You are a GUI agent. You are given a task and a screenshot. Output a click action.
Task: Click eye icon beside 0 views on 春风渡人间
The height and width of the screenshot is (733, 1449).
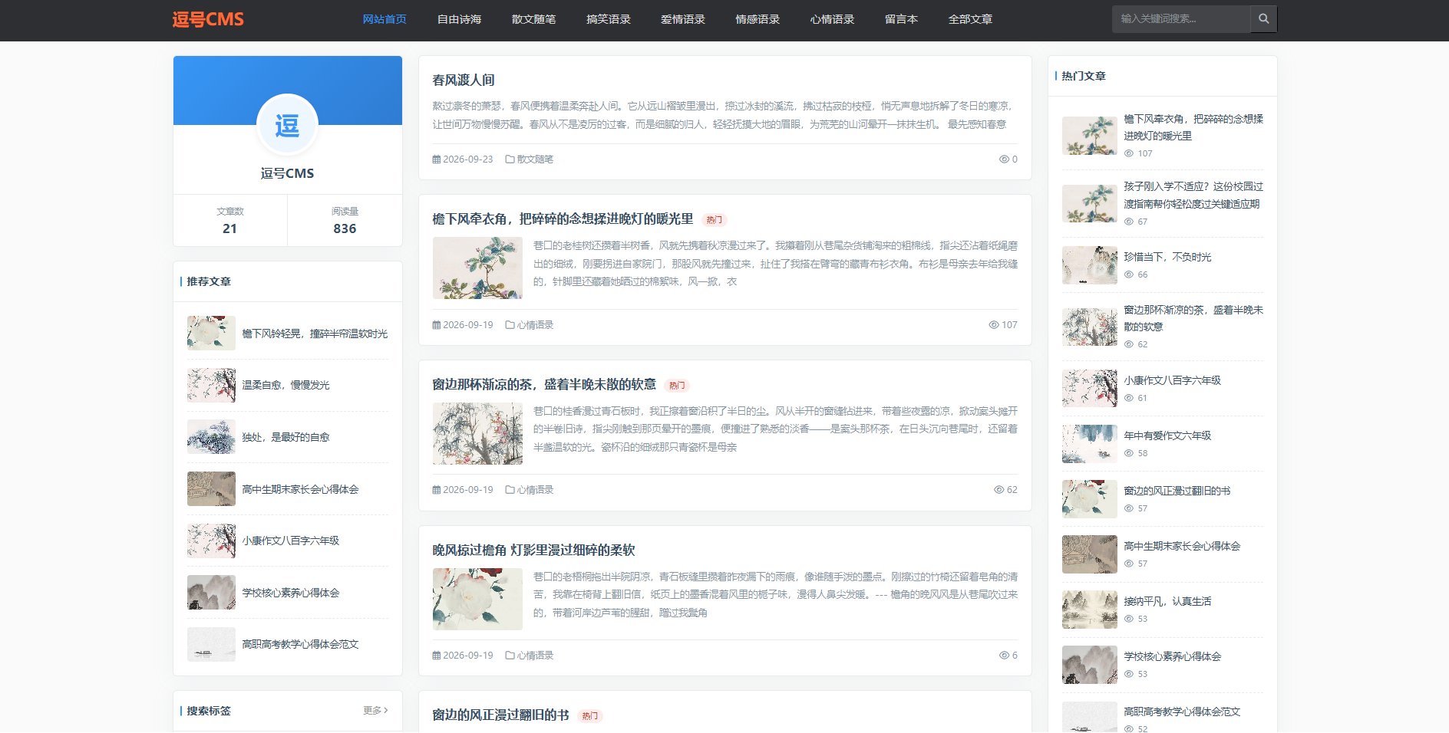coord(1004,159)
